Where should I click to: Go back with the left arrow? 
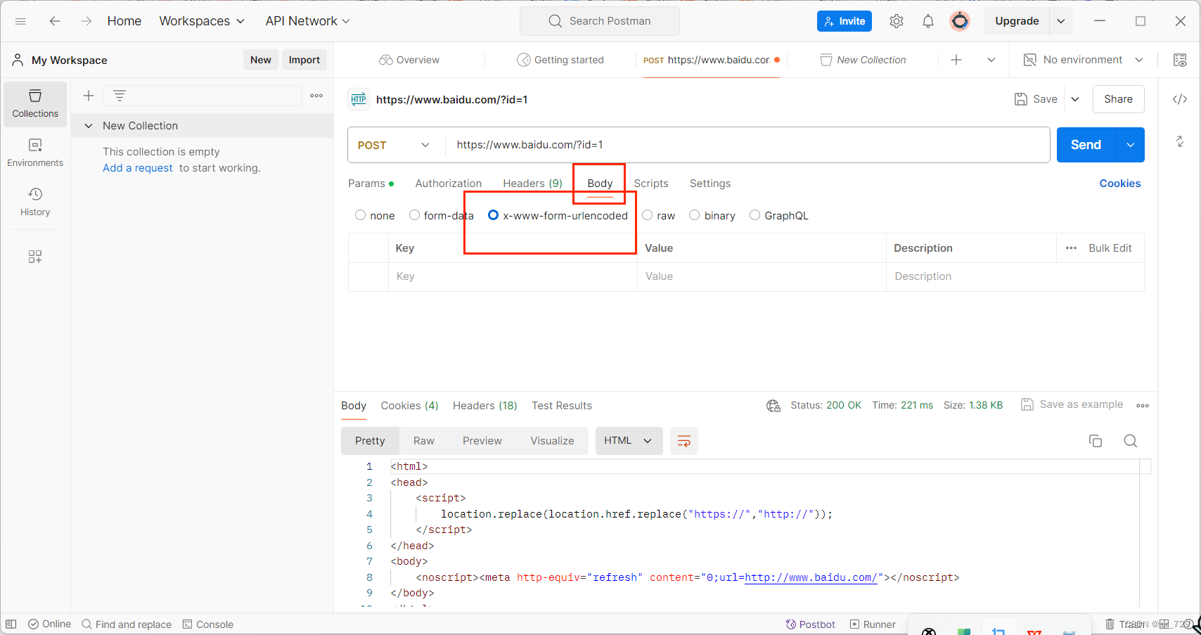tap(55, 21)
